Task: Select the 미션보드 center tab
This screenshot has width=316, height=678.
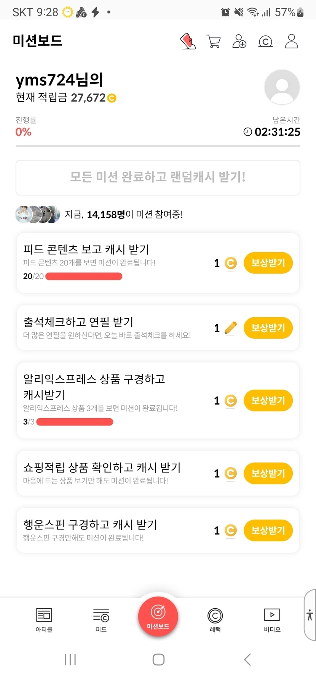Action: coord(158,616)
